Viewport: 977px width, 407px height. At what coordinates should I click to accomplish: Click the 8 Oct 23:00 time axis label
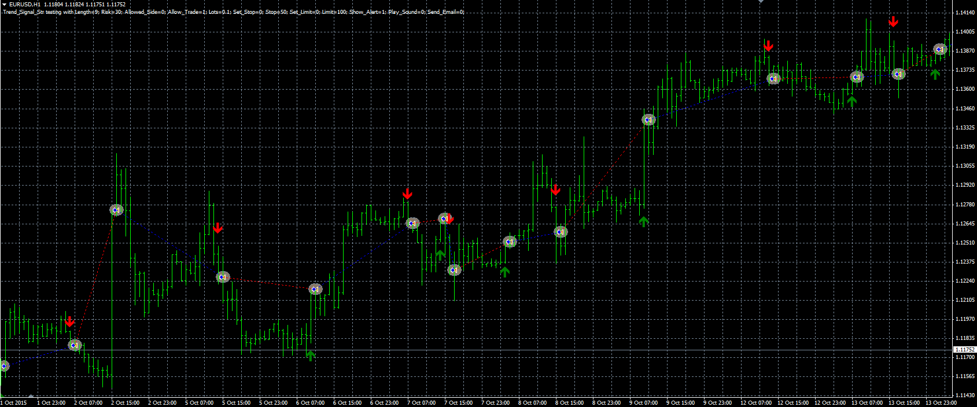click(x=607, y=403)
